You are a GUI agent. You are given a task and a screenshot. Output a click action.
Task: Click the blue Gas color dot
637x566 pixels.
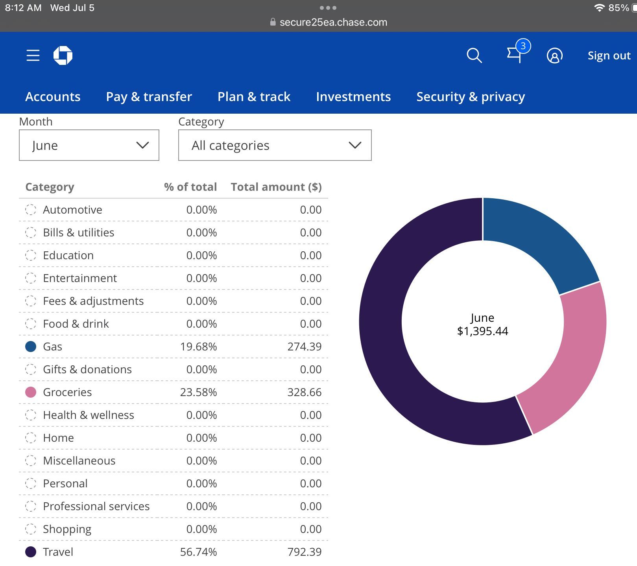[31, 347]
